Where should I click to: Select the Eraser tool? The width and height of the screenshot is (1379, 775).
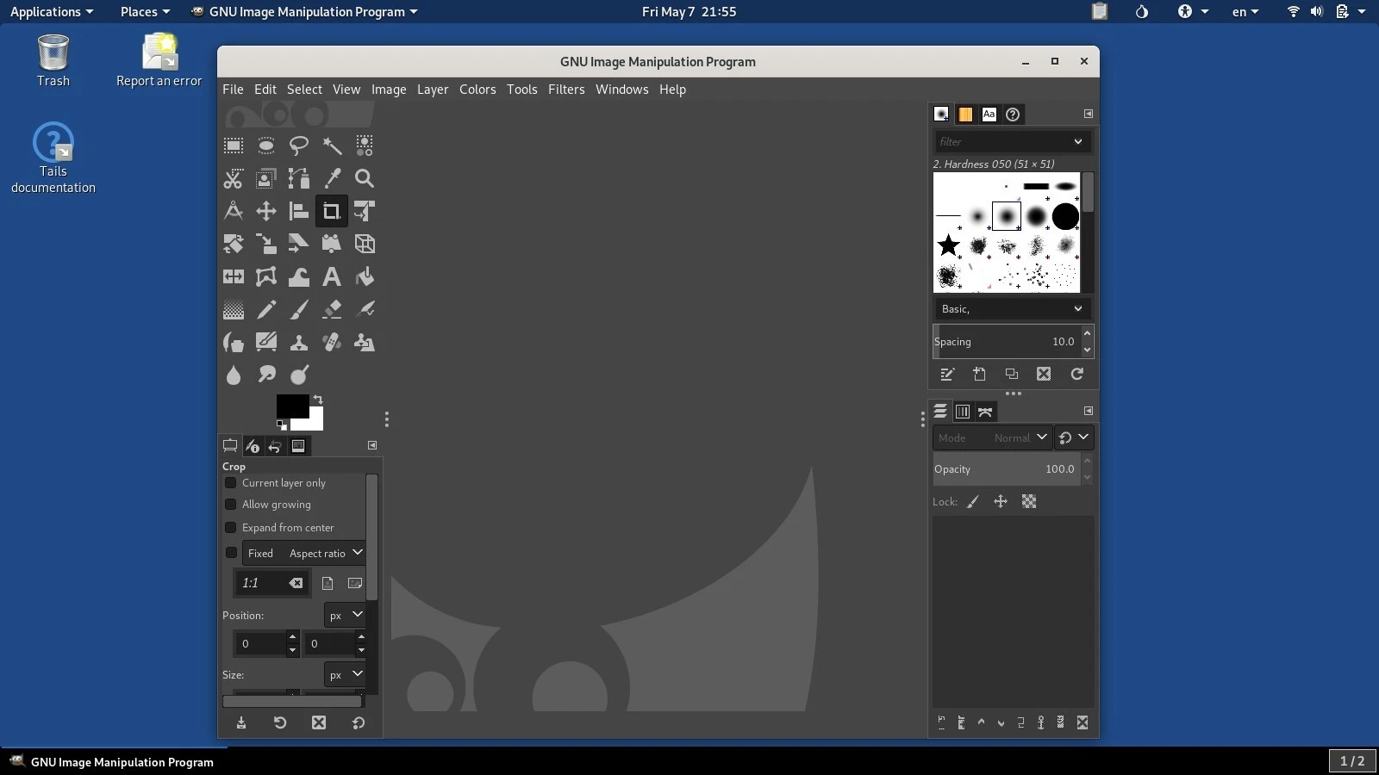coord(332,309)
